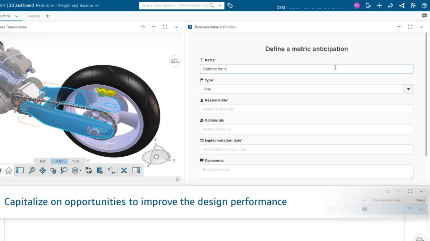
Task: Switch to the Assess tab
Action: pos(34,16)
